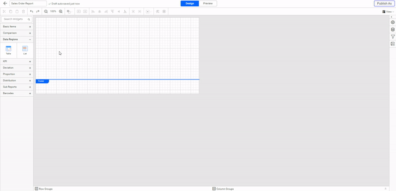This screenshot has width=396, height=191.
Task: Go back using the arrow icon
Action: click(x=5, y=3)
